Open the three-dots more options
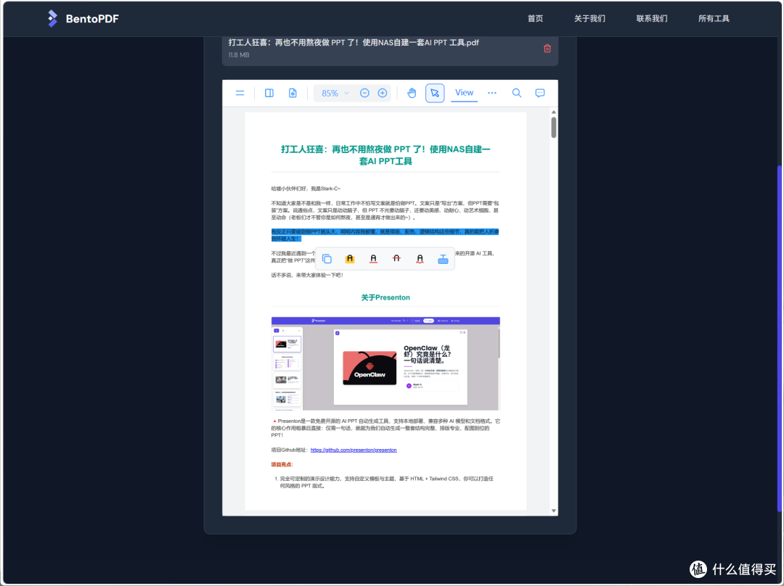Screen dimensions: 784x586 point(492,93)
